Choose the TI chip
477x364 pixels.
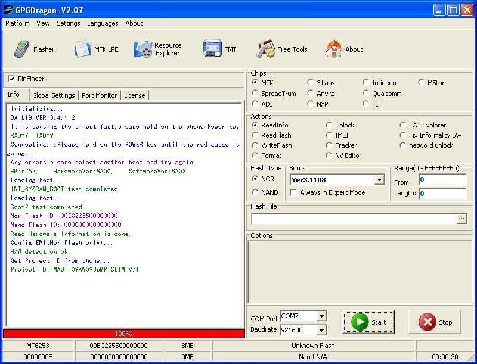[x=366, y=104]
